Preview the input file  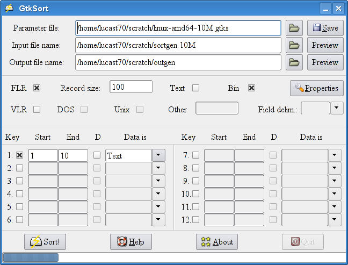tap(325, 45)
